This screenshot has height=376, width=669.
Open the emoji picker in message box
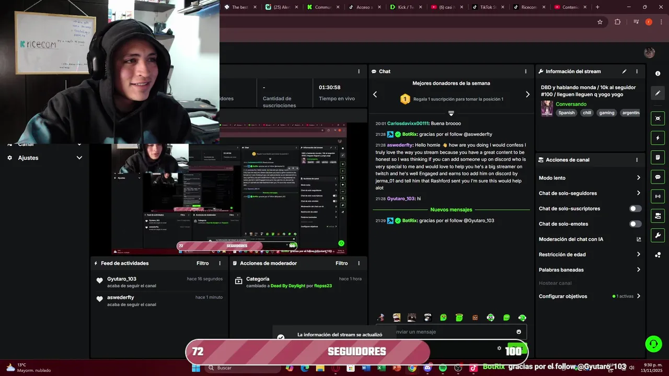(x=518, y=332)
